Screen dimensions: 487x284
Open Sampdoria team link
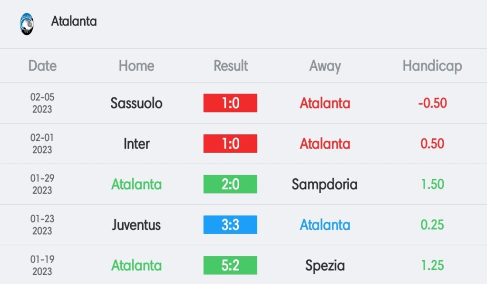[324, 184]
